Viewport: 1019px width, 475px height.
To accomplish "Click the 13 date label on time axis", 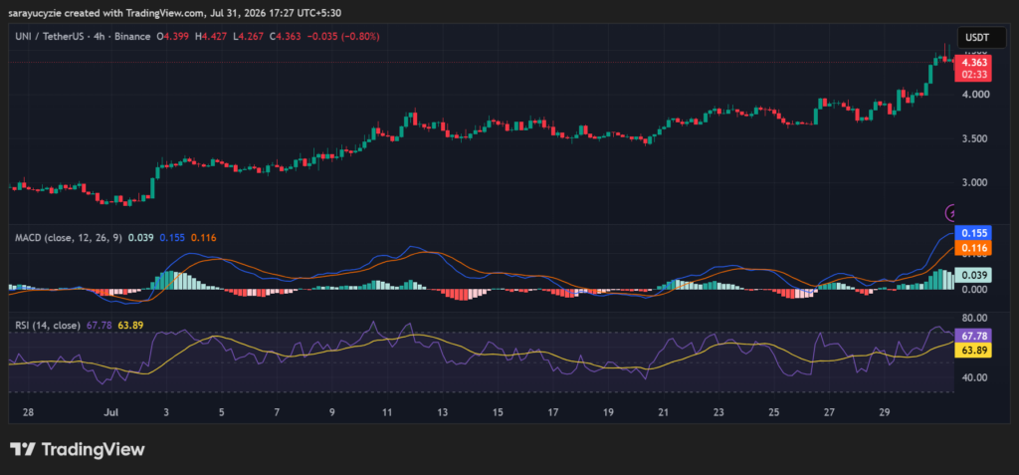I will tap(443, 412).
